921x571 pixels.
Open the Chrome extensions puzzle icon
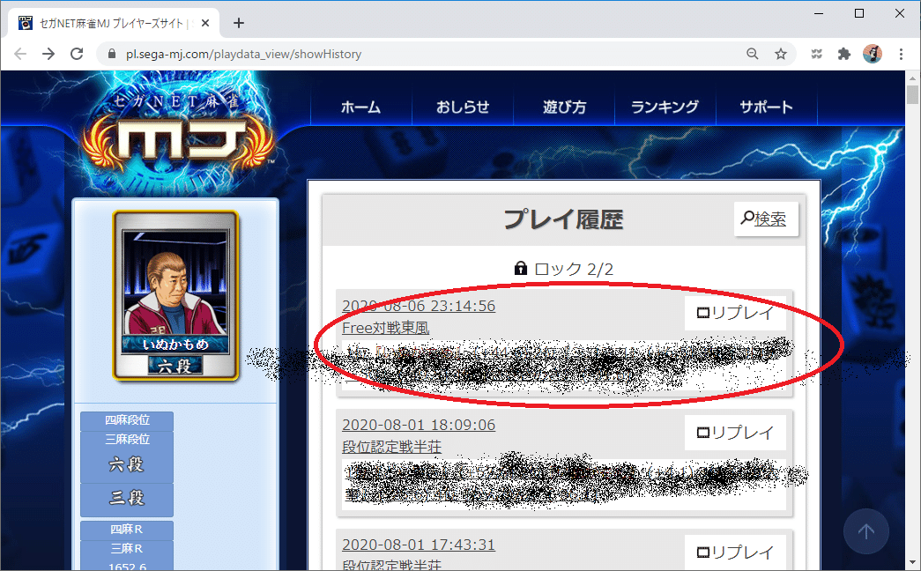tap(844, 54)
